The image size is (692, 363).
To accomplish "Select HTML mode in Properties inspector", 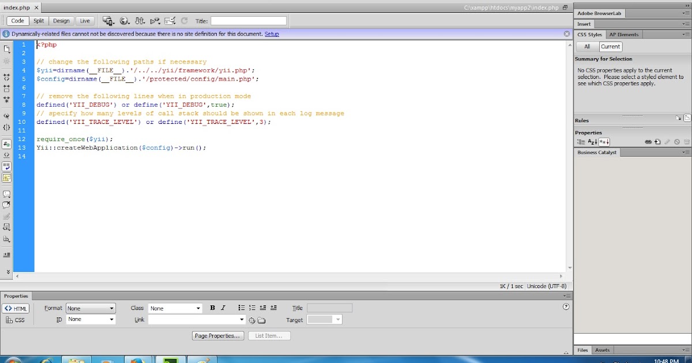I will coord(16,309).
